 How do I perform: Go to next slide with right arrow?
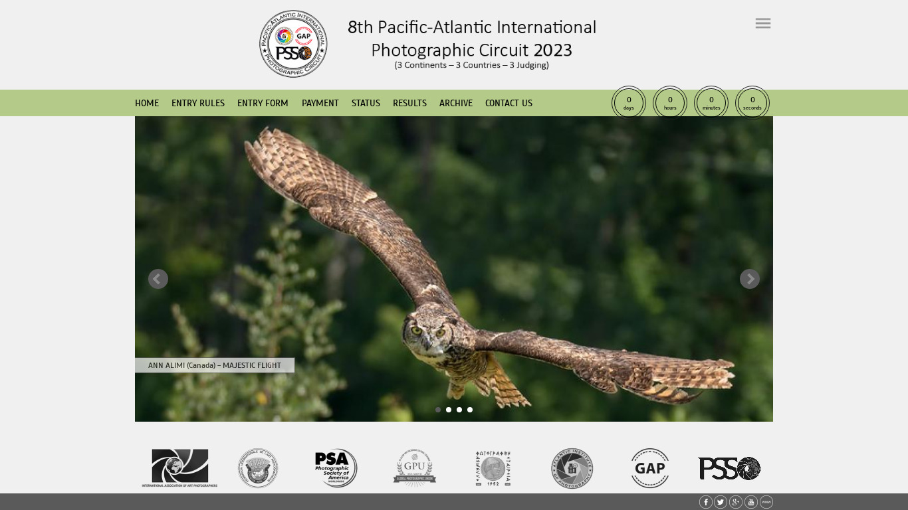(x=749, y=279)
